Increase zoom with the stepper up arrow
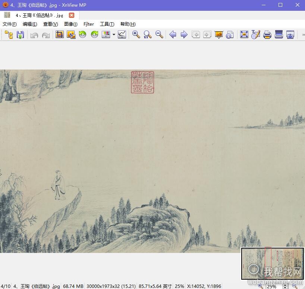The width and height of the screenshot is (305, 289). click(x=285, y=285)
